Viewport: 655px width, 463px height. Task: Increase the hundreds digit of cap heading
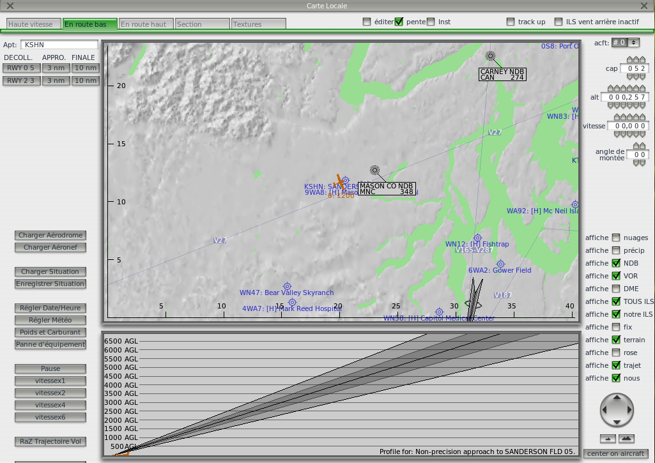pos(629,60)
